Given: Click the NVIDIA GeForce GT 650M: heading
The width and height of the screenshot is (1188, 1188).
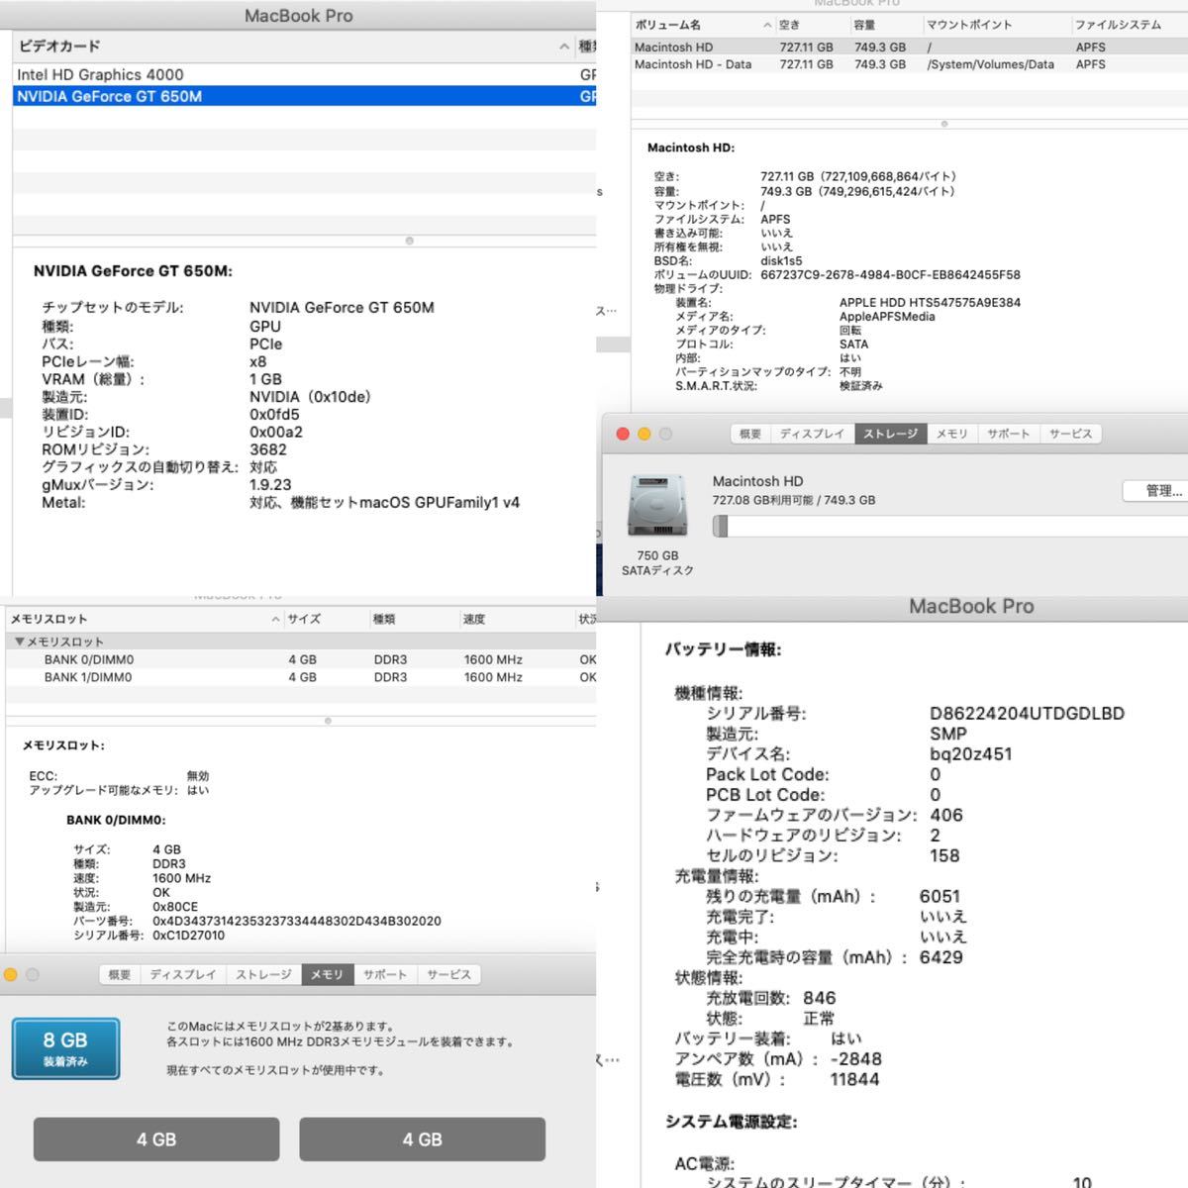Looking at the screenshot, I should click(x=133, y=270).
